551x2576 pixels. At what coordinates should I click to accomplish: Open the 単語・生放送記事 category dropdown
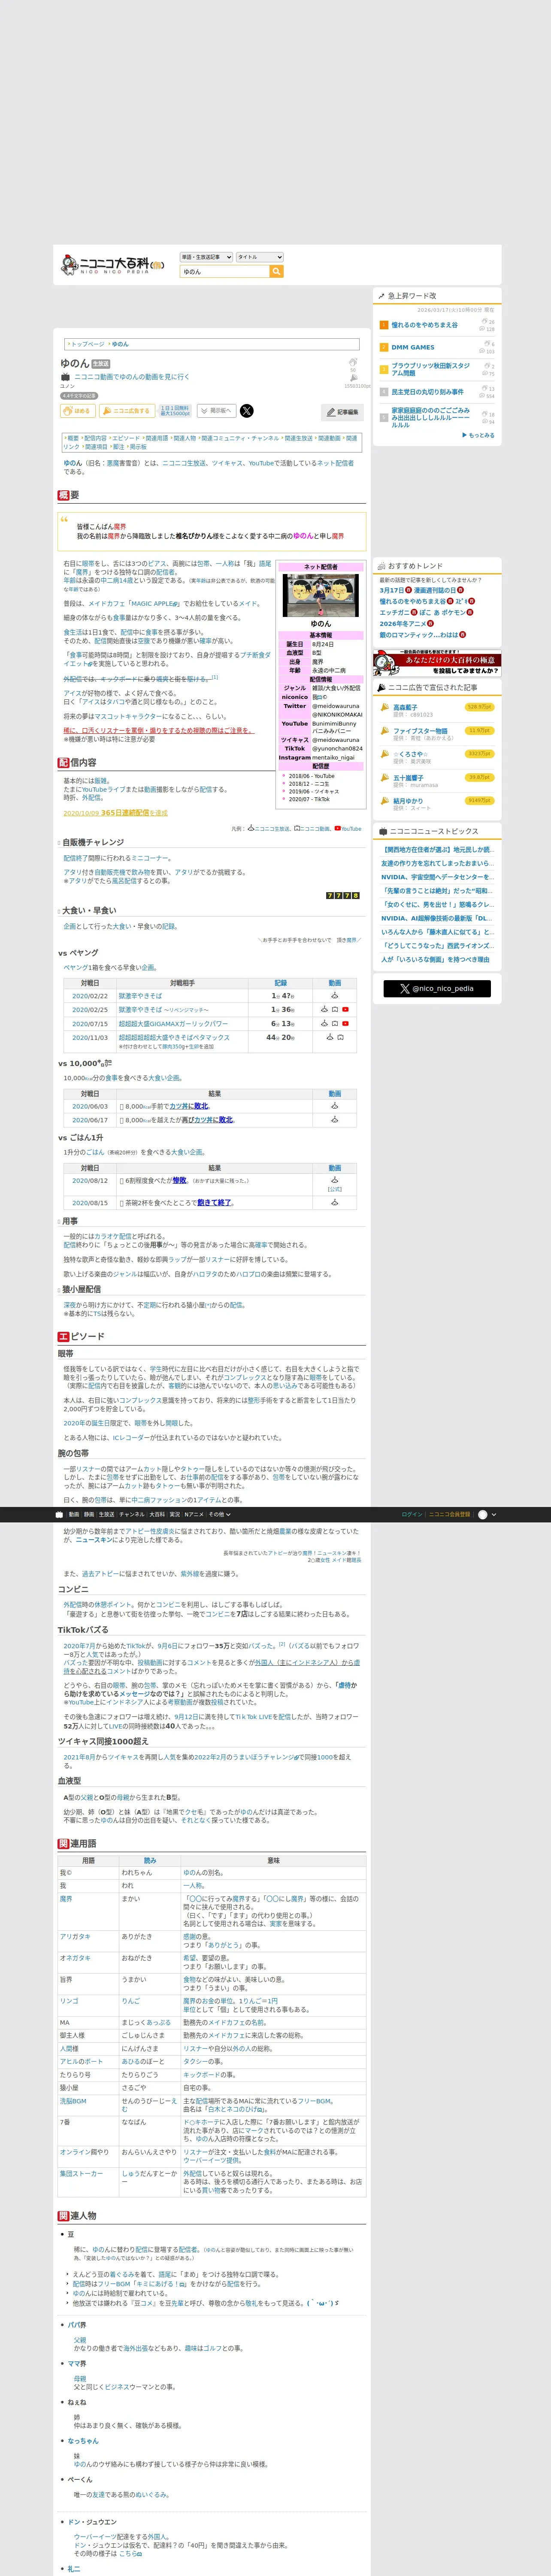pos(206,257)
